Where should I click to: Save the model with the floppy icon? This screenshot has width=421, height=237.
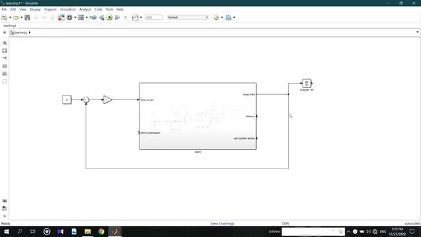[x=27, y=18]
